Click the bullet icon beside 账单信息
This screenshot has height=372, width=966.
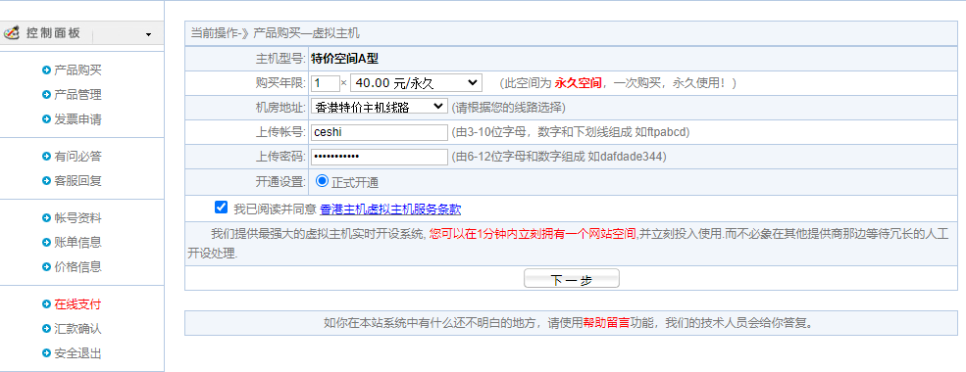pyautogui.click(x=46, y=242)
